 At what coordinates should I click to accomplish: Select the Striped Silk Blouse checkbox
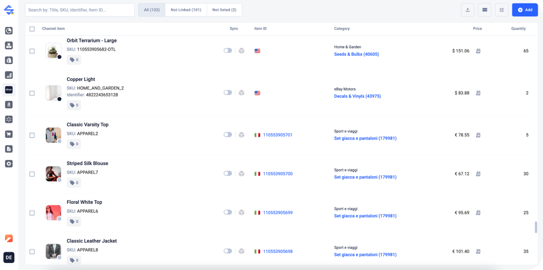pyautogui.click(x=32, y=174)
